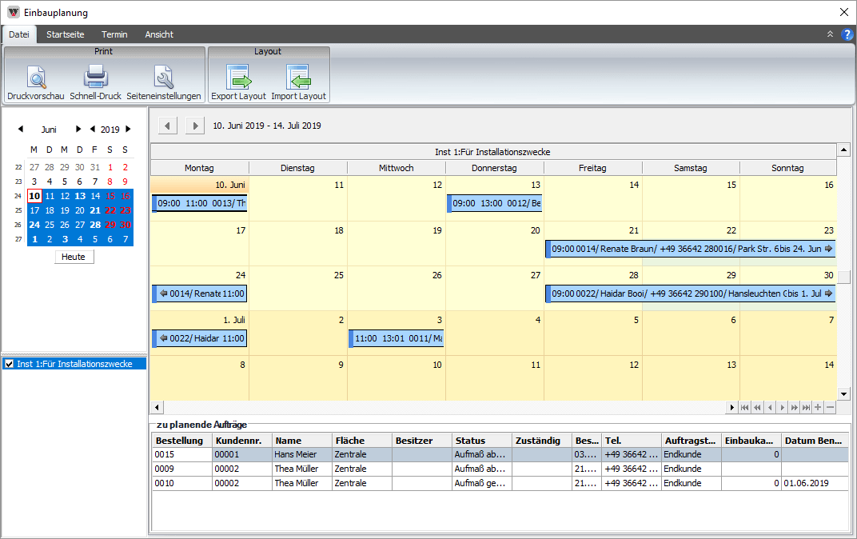857x539 pixels.
Task: Open the Druckvorschau print preview
Action: click(x=37, y=78)
